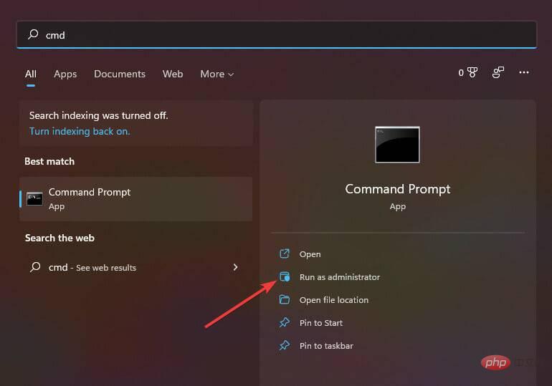The width and height of the screenshot is (552, 386).
Task: Click the Command Prompt title in preview pane
Action: [397, 189]
